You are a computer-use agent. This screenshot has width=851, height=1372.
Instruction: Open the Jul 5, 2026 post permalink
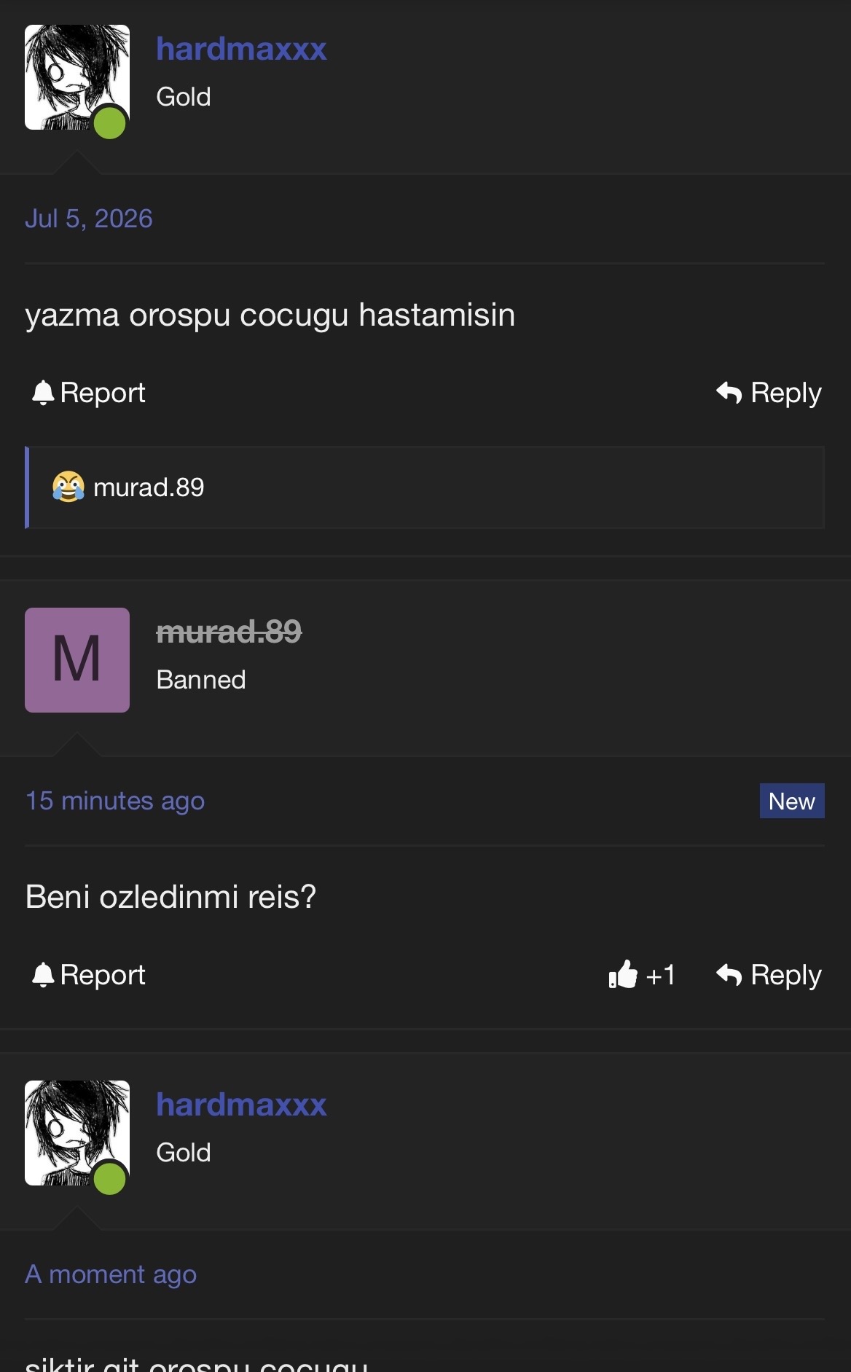(x=89, y=219)
